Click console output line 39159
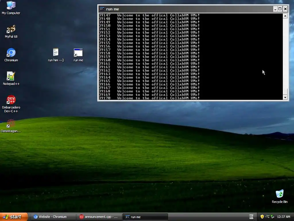 pos(149,57)
